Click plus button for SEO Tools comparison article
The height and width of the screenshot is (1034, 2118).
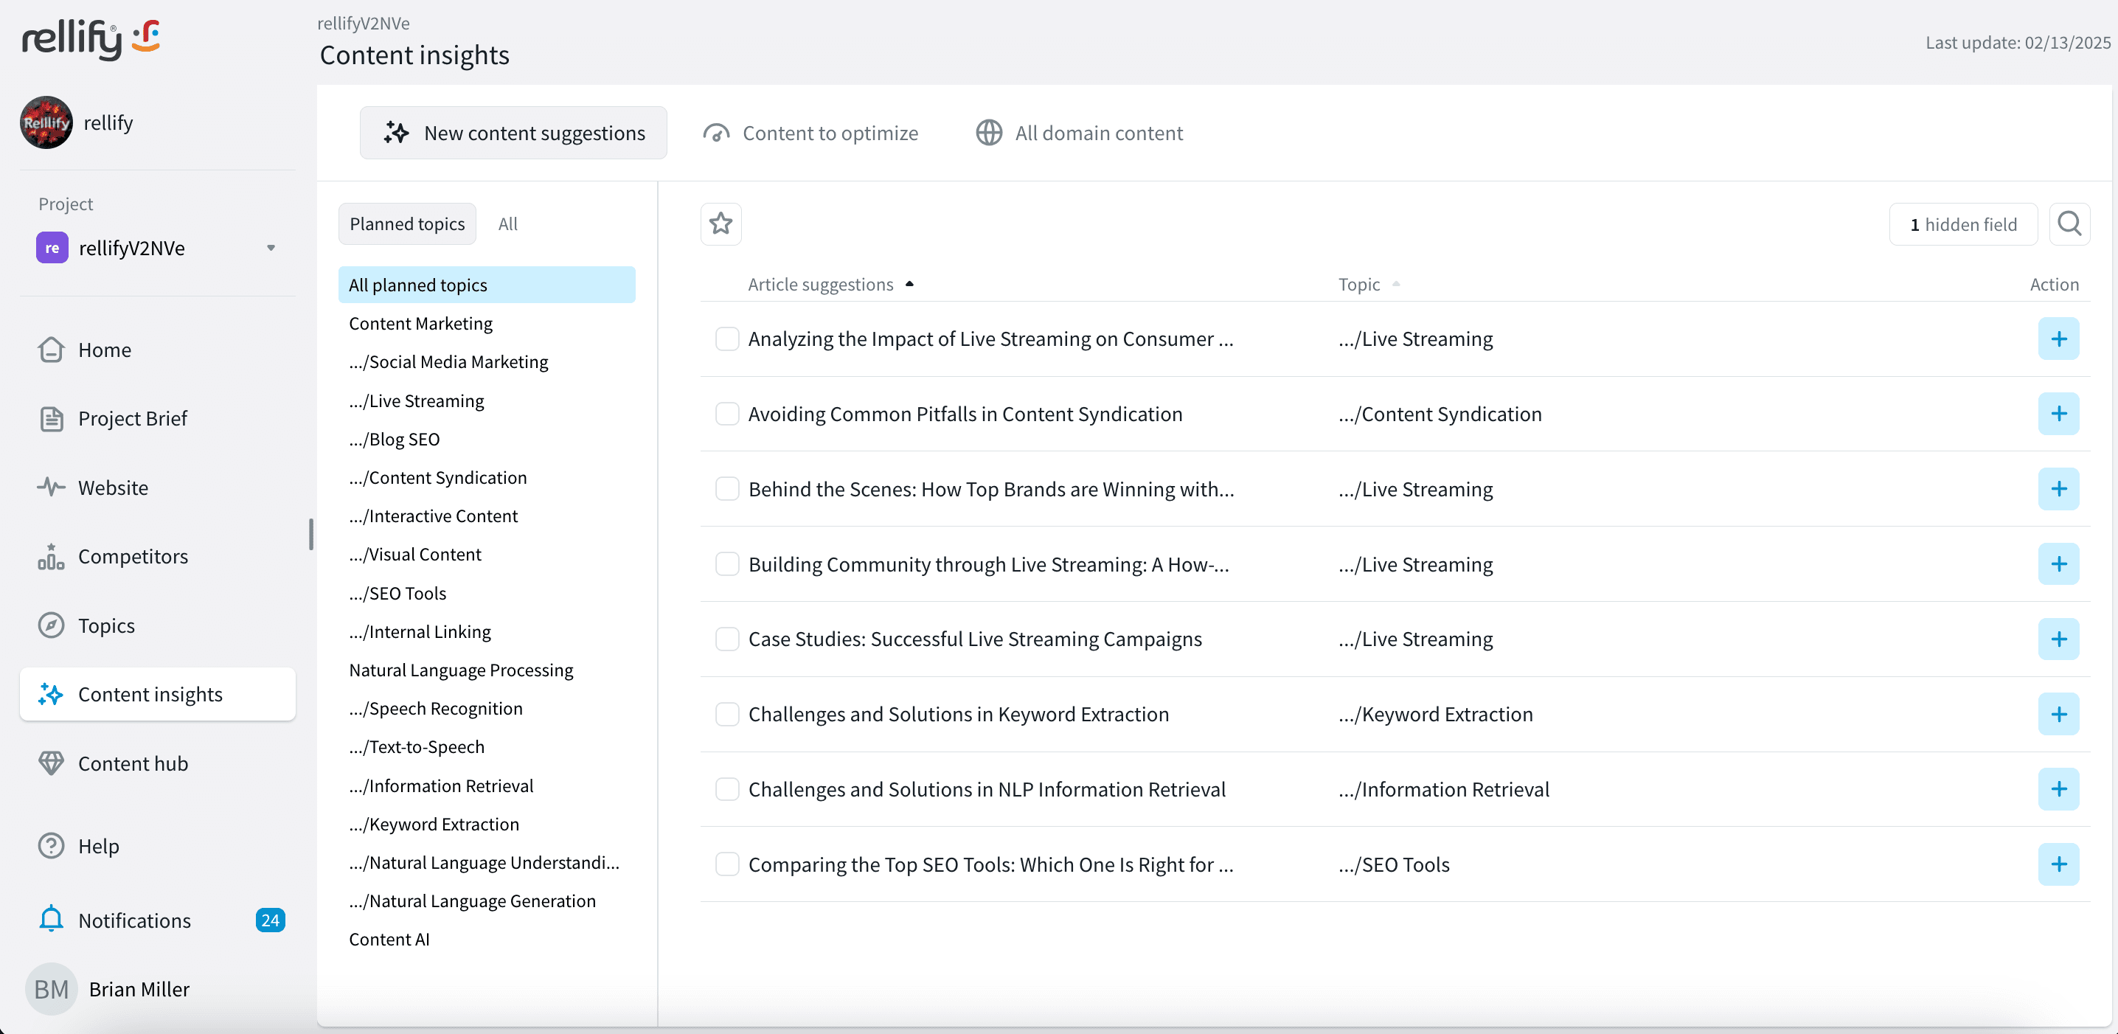point(2057,864)
